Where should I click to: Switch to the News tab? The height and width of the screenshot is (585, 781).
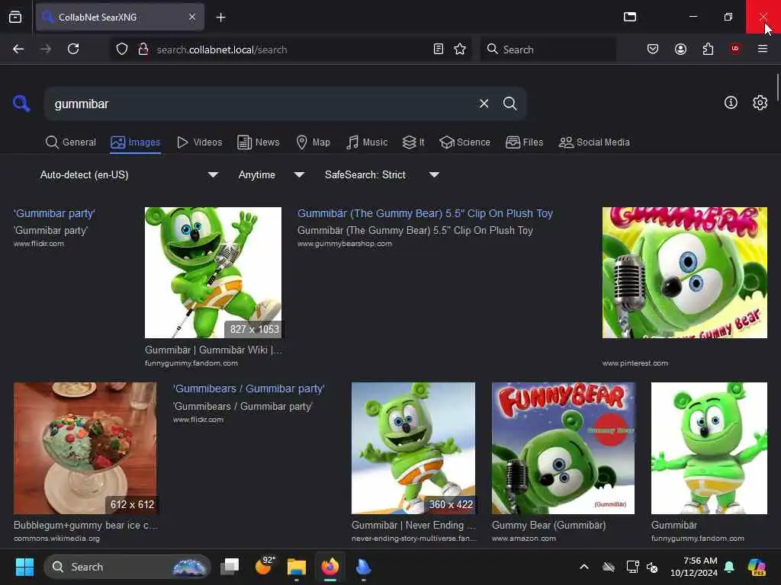(x=259, y=142)
